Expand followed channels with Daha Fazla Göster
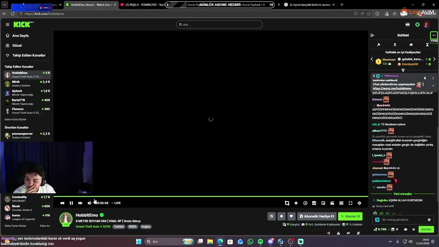Viewport: 439px width, 247px height. [x=15, y=119]
